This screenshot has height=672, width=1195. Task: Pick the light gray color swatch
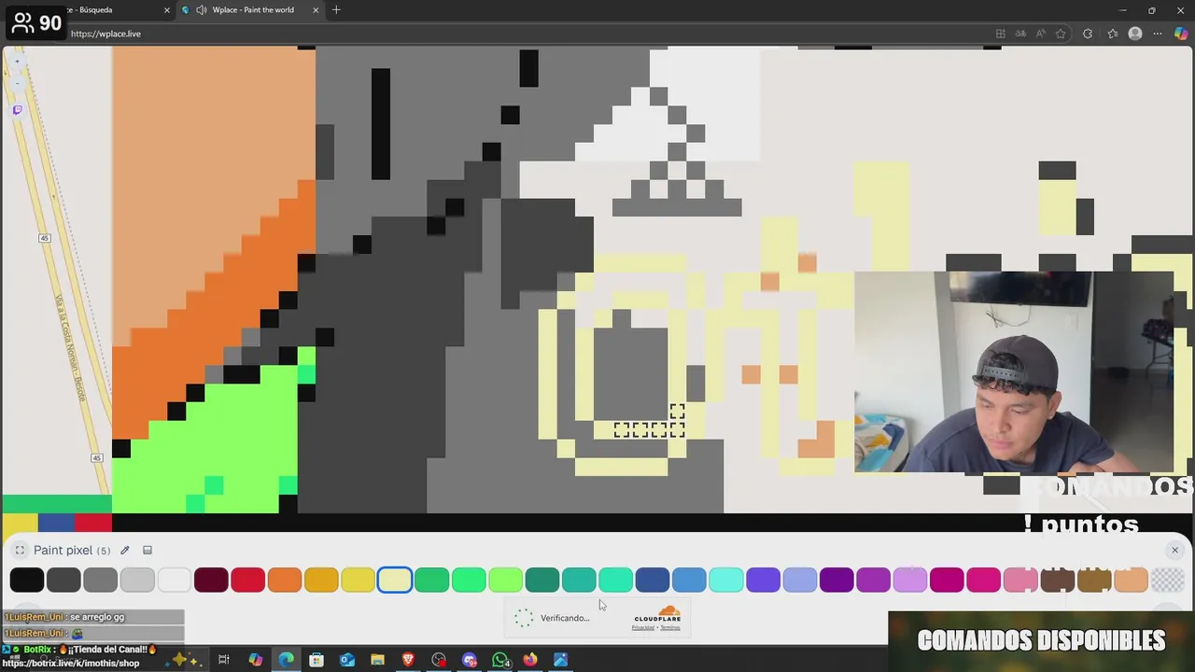pos(137,580)
